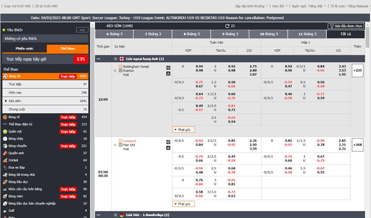Open +268 more markets for Liverpool match
Viewport: 371px width, 218px height.
click(358, 144)
